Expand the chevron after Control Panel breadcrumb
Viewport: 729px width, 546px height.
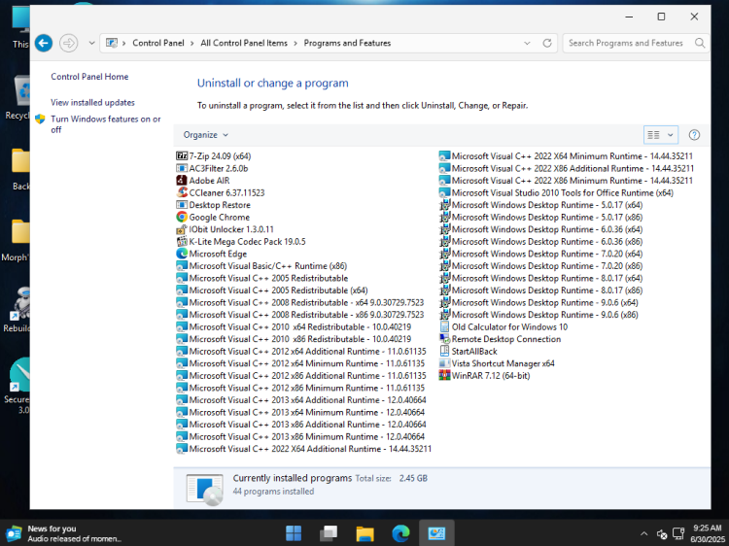pyautogui.click(x=192, y=43)
